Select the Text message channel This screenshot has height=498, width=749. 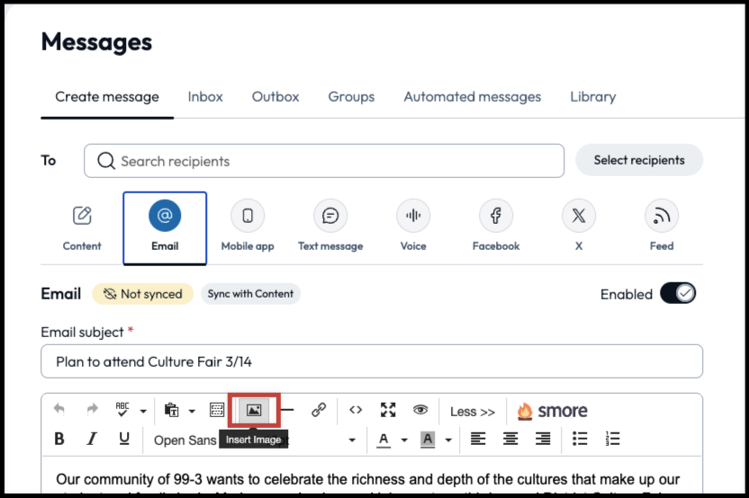coord(330,225)
